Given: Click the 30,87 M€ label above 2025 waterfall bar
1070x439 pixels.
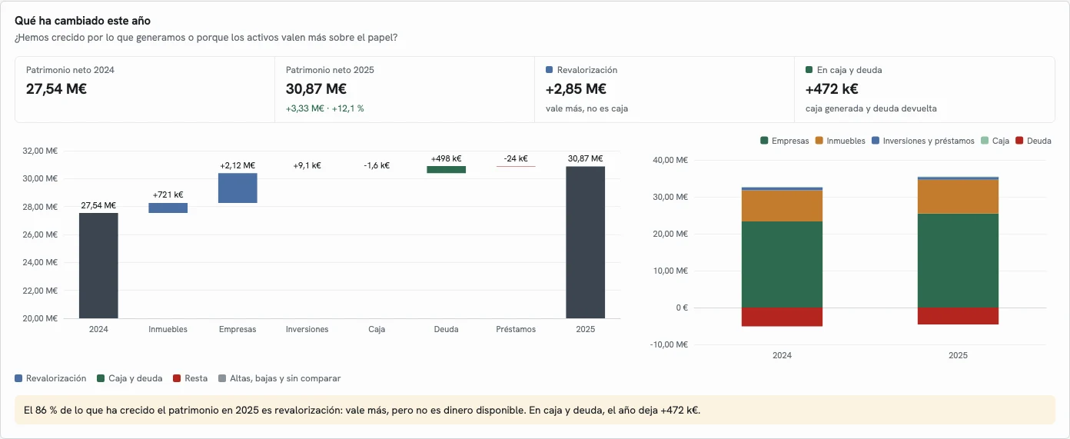Looking at the screenshot, I should pyautogui.click(x=586, y=158).
